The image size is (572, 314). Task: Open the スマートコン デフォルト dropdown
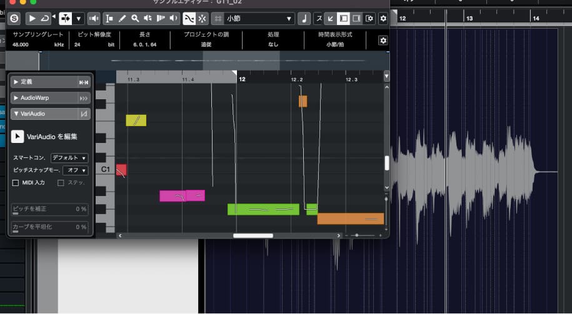pyautogui.click(x=69, y=158)
